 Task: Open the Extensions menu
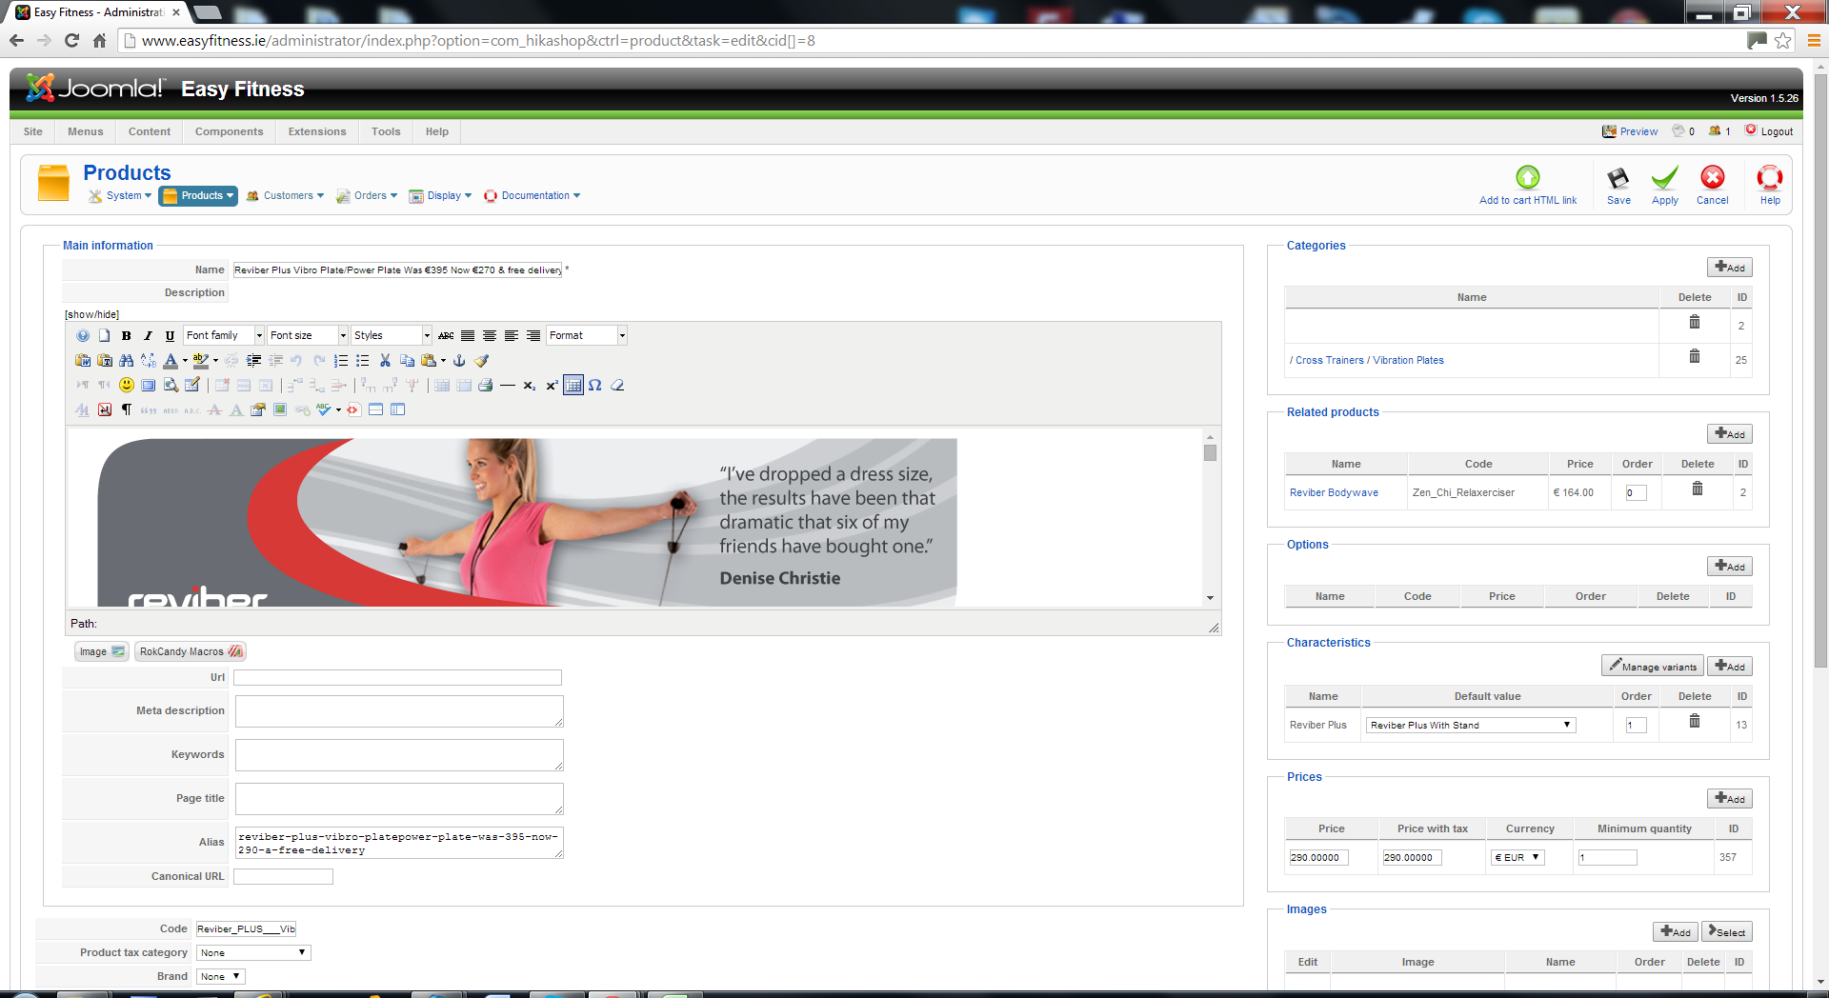(317, 131)
